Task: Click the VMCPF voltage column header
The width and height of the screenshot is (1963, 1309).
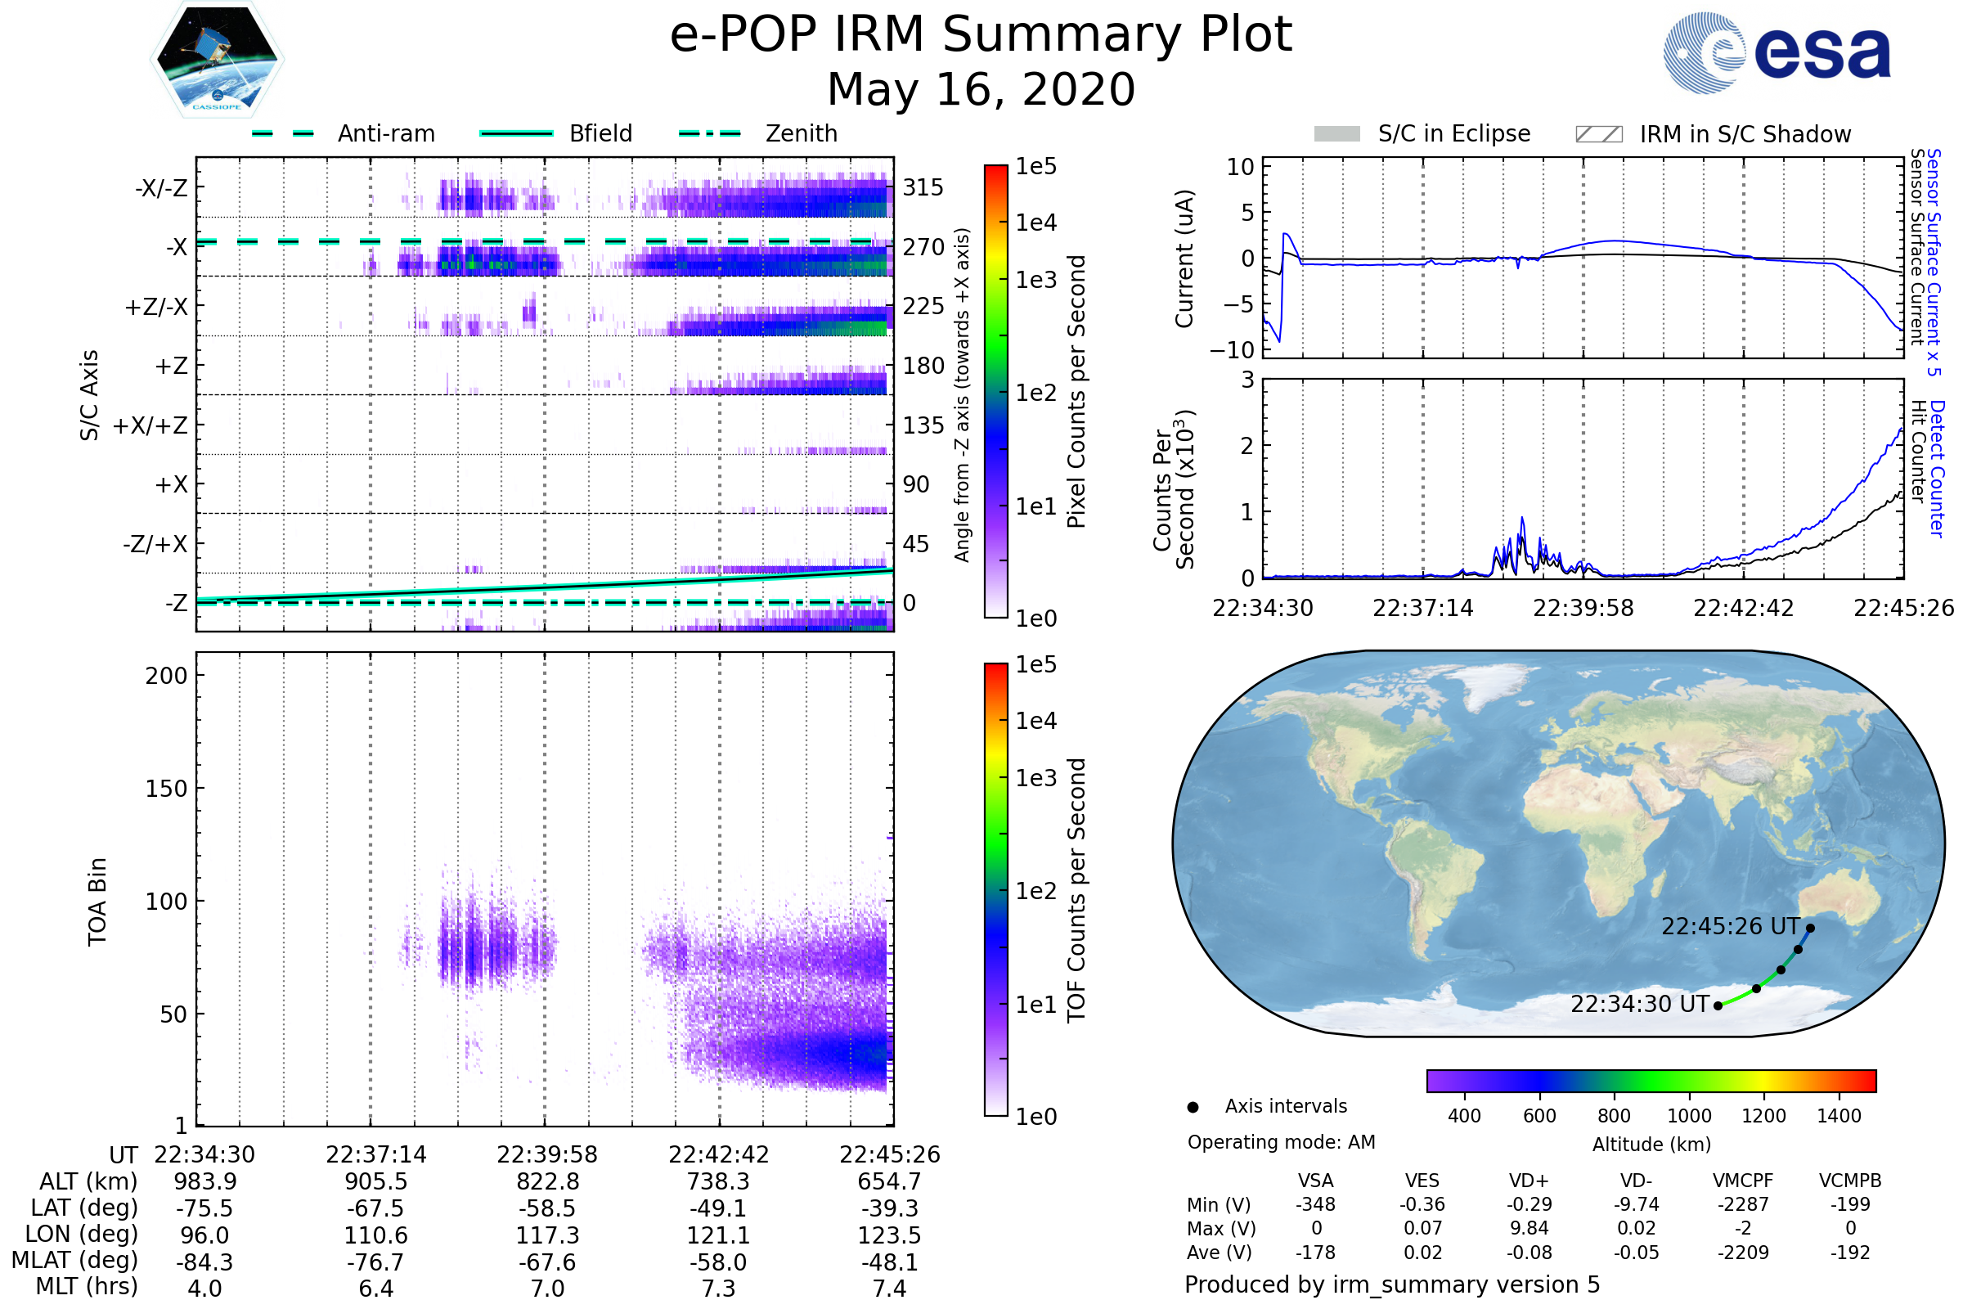Action: [1743, 1181]
